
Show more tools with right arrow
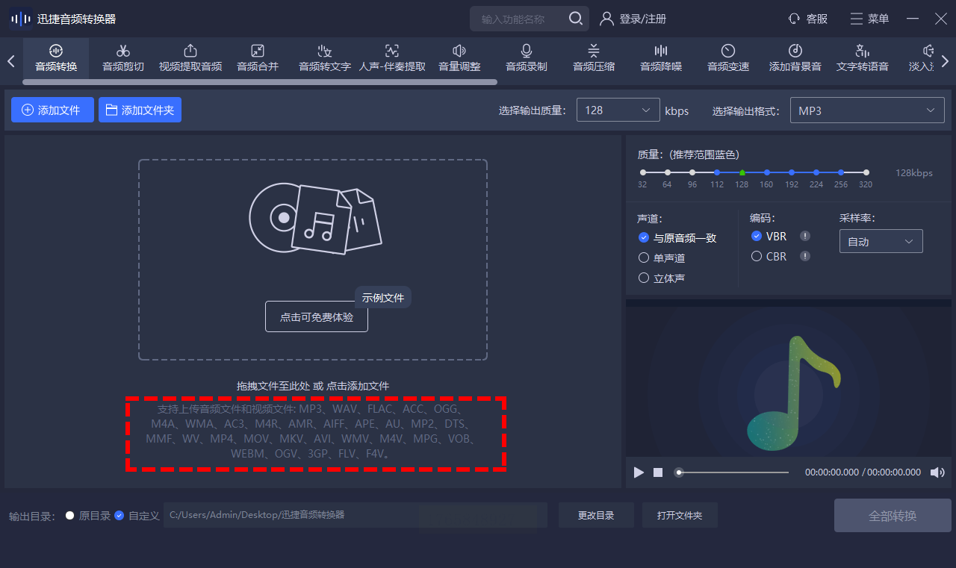click(x=945, y=61)
